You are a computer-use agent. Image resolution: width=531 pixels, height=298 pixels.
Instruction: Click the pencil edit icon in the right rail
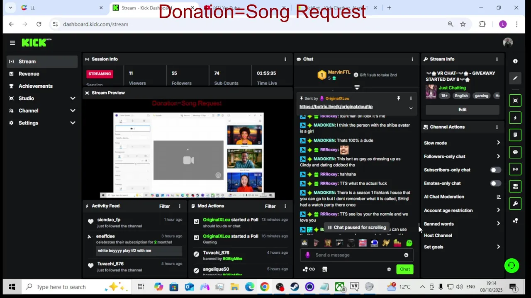click(x=515, y=78)
